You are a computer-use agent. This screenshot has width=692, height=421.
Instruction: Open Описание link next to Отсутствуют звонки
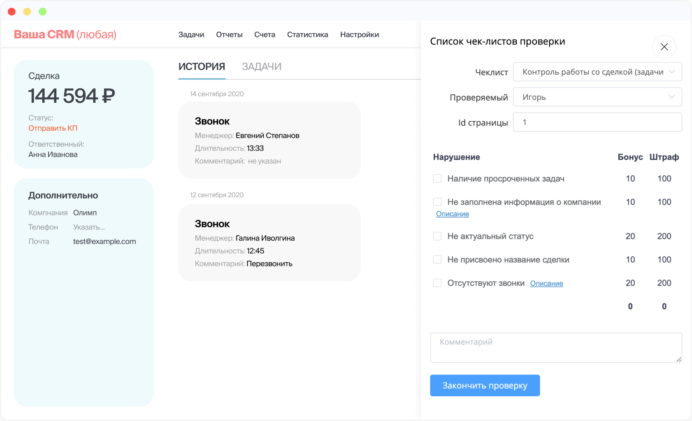546,283
